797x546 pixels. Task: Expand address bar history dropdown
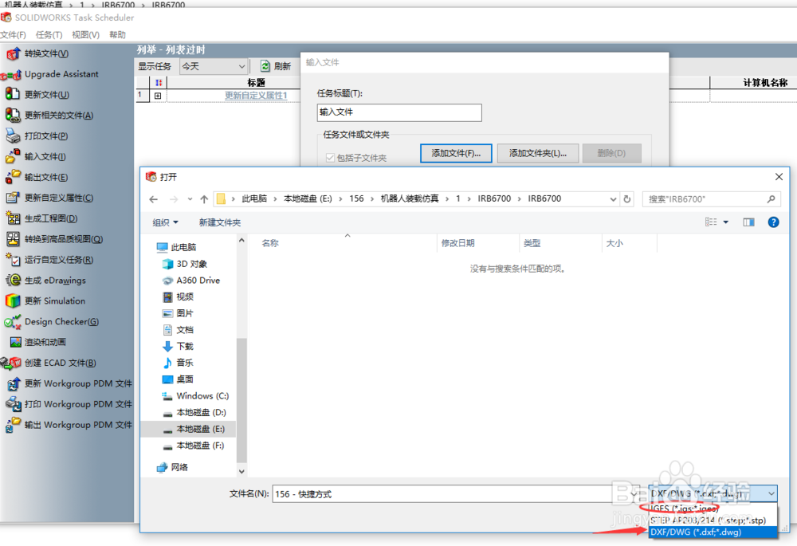[x=613, y=199]
